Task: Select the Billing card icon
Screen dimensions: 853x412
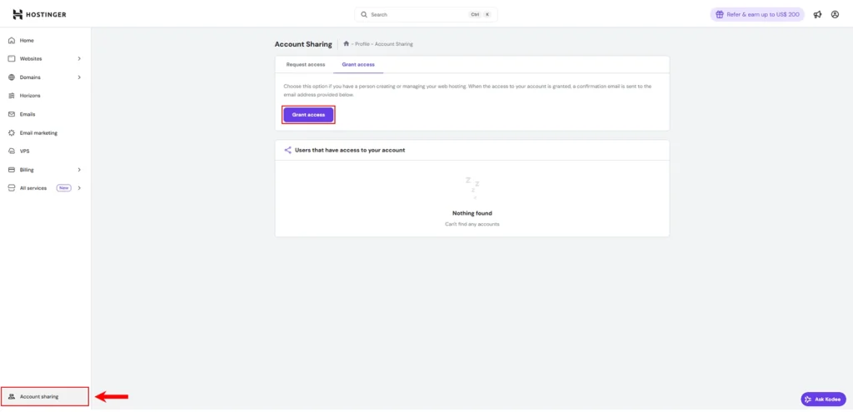Action: pos(12,170)
